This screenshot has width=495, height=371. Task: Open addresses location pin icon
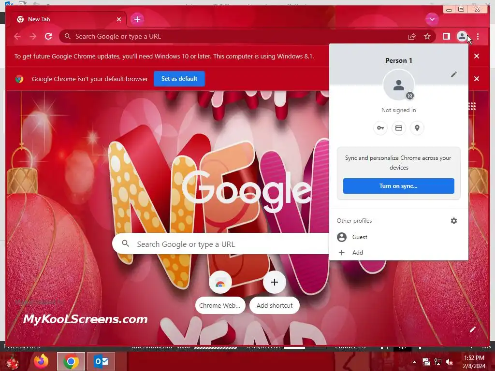tap(417, 128)
